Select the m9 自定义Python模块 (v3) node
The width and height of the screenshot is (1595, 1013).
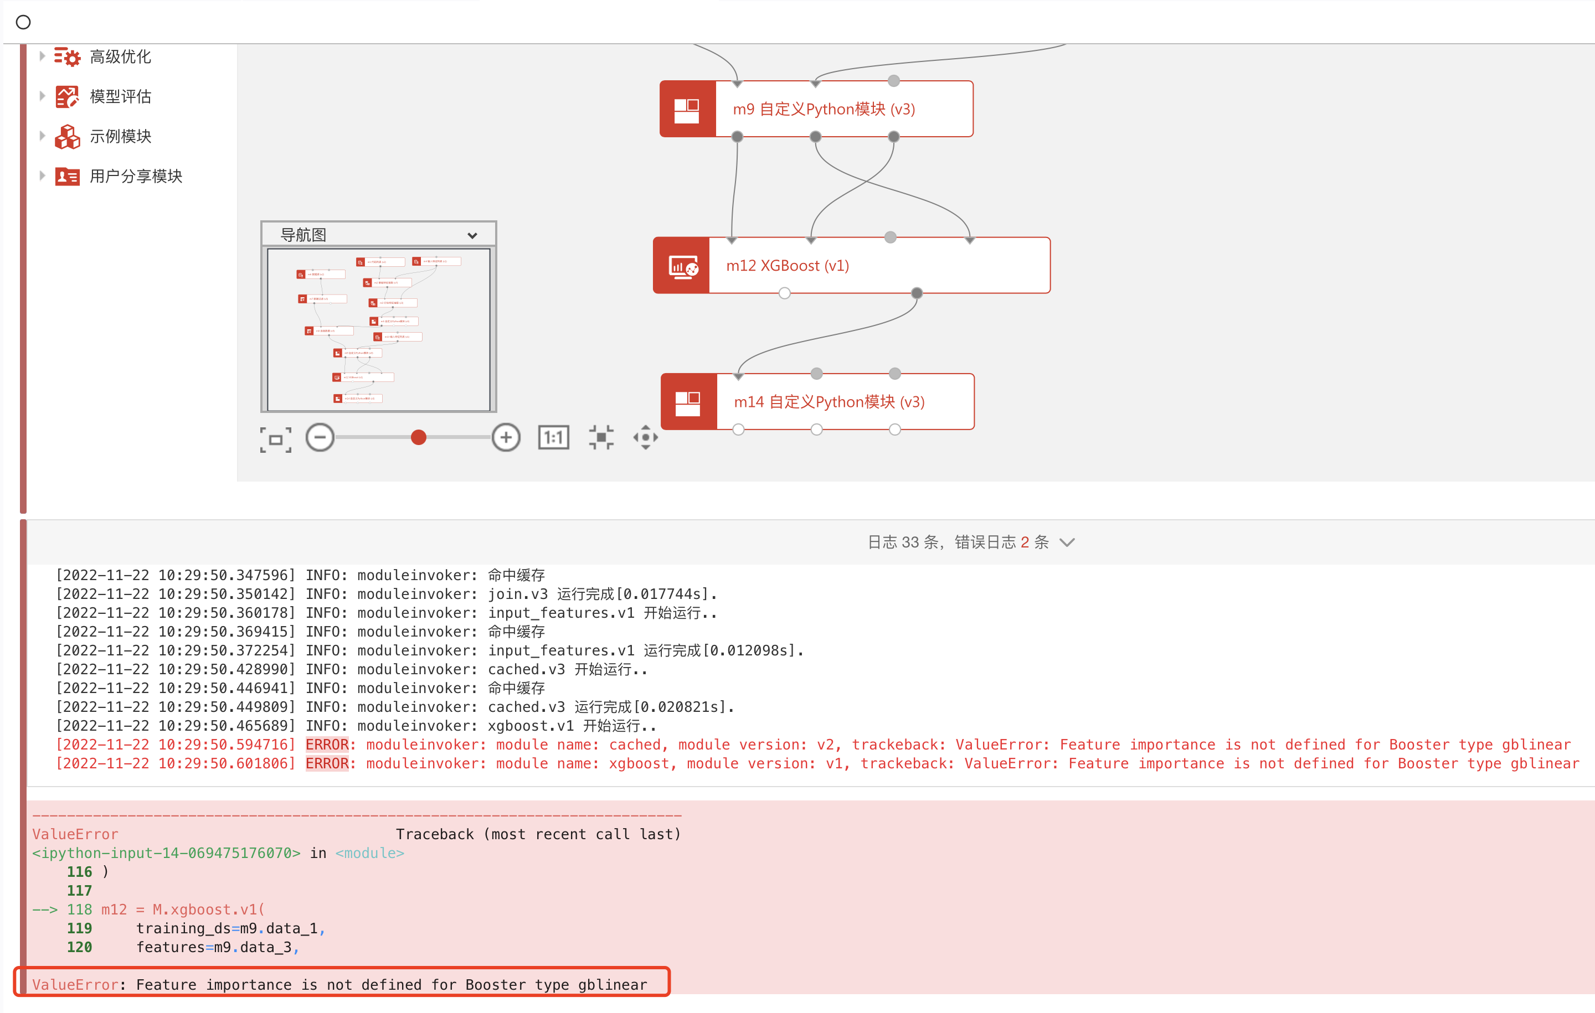point(816,109)
